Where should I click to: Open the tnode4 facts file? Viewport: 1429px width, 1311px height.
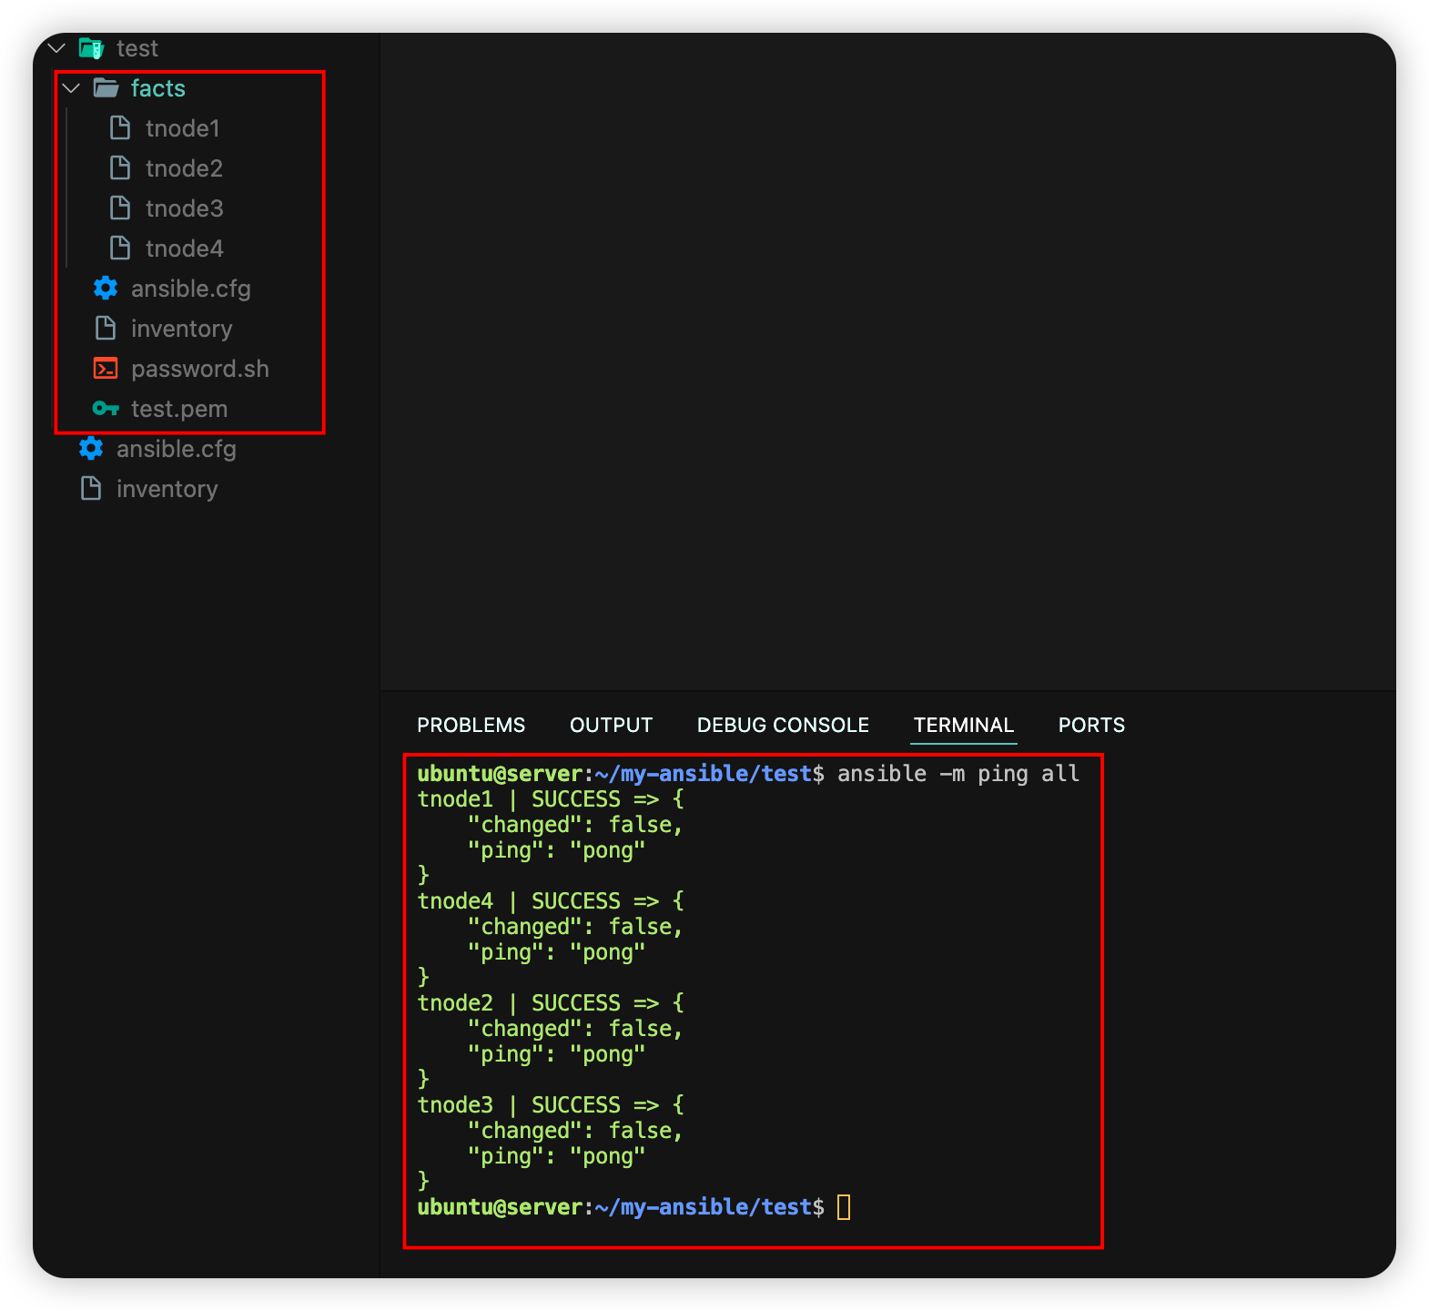(x=184, y=249)
